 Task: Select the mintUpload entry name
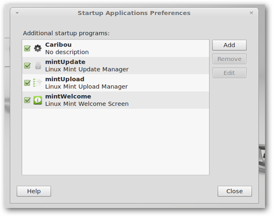65,79
